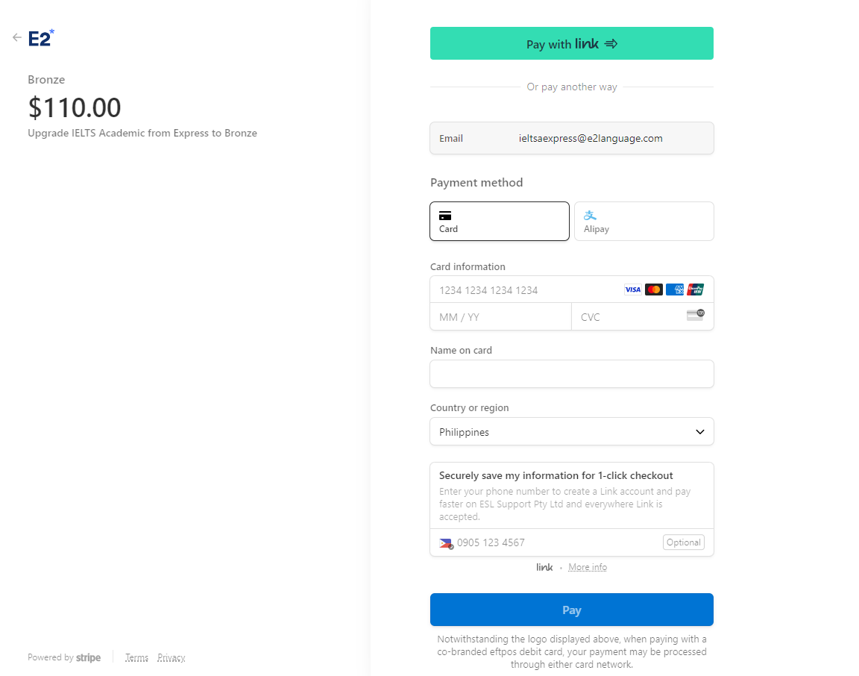This screenshot has height=676, width=859.
Task: Click the back arrow beside E2 logo
Action: click(17, 37)
